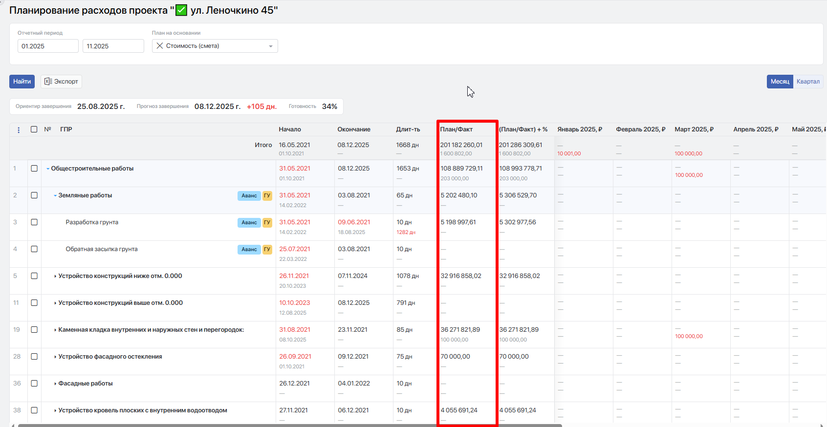Click the ГУ badge on Разработка грунта
Image resolution: width=827 pixels, height=427 pixels.
point(267,223)
